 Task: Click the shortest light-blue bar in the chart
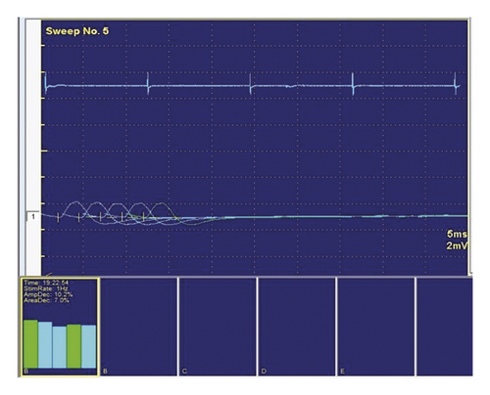tap(60, 347)
